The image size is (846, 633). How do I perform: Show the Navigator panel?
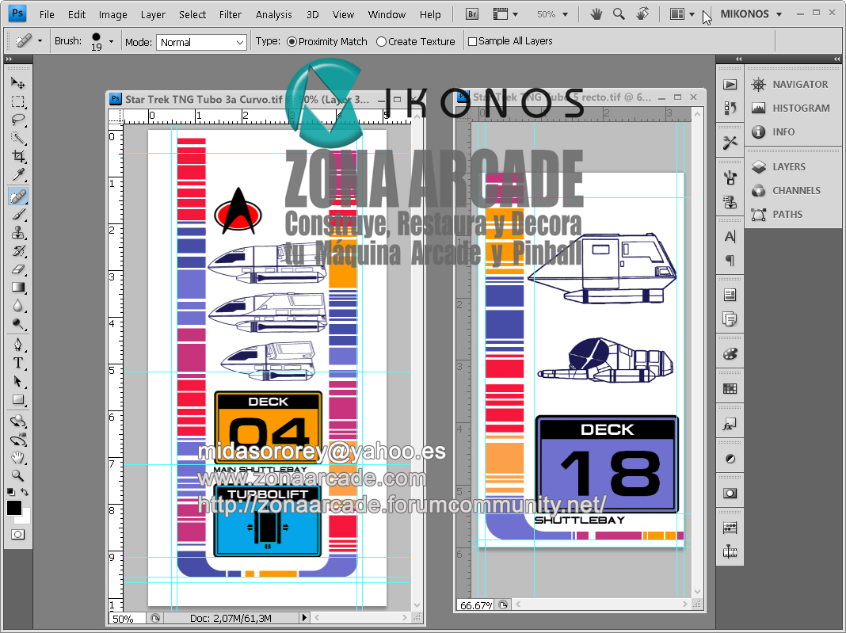799,84
